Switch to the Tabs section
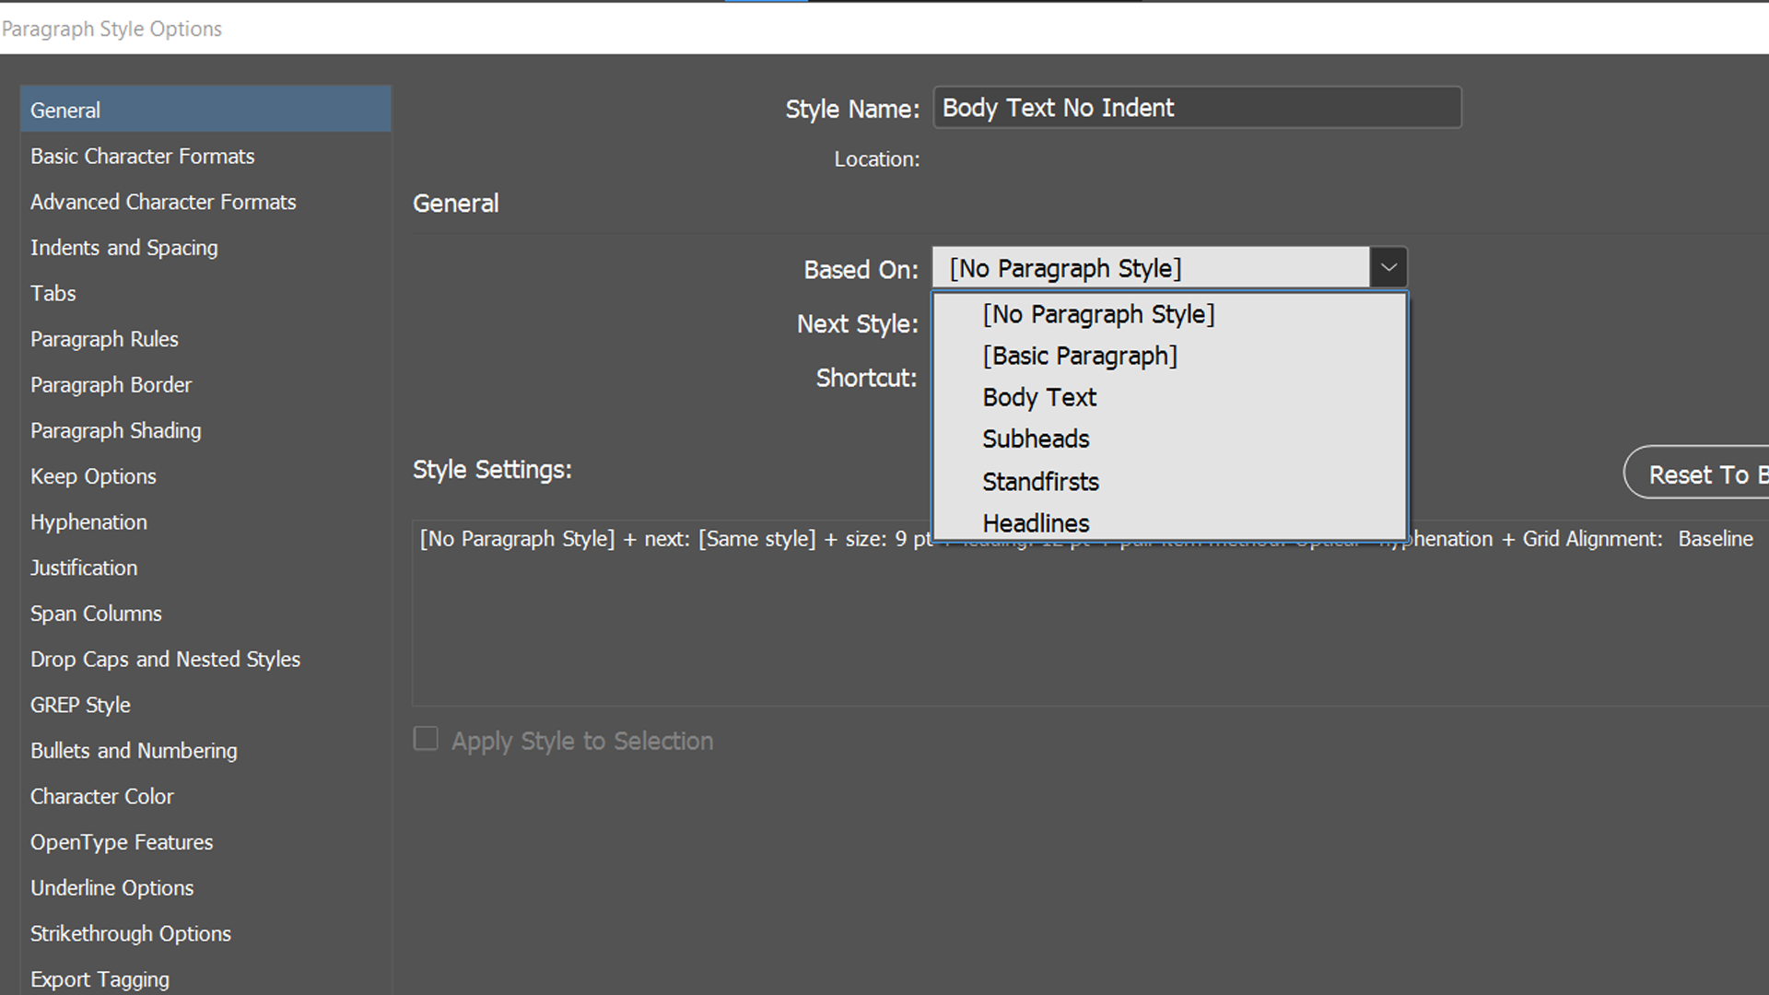 (53, 294)
